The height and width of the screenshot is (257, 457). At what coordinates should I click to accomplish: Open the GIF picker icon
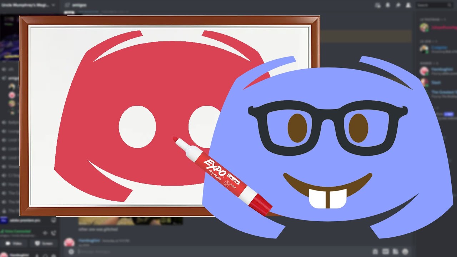(x=386, y=251)
